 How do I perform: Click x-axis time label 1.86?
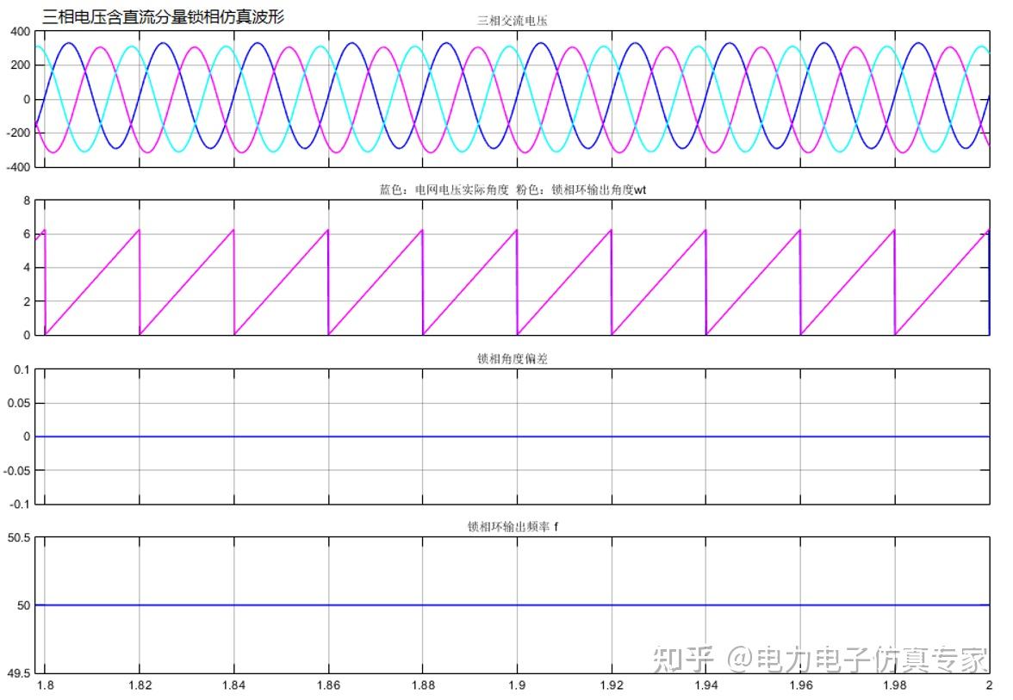coord(328,685)
